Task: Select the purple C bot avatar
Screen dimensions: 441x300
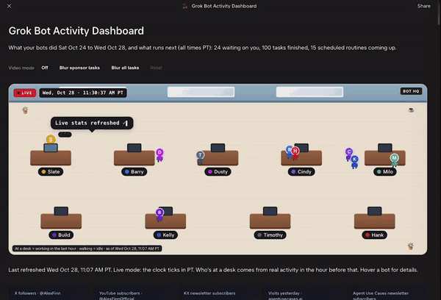Action: point(349,154)
